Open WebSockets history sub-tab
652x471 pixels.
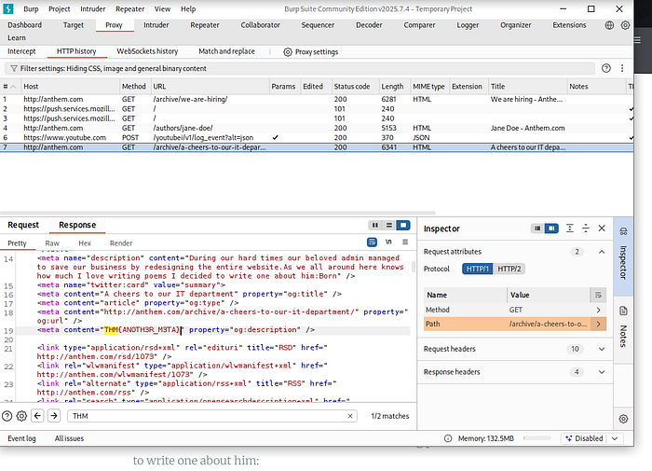pos(147,51)
